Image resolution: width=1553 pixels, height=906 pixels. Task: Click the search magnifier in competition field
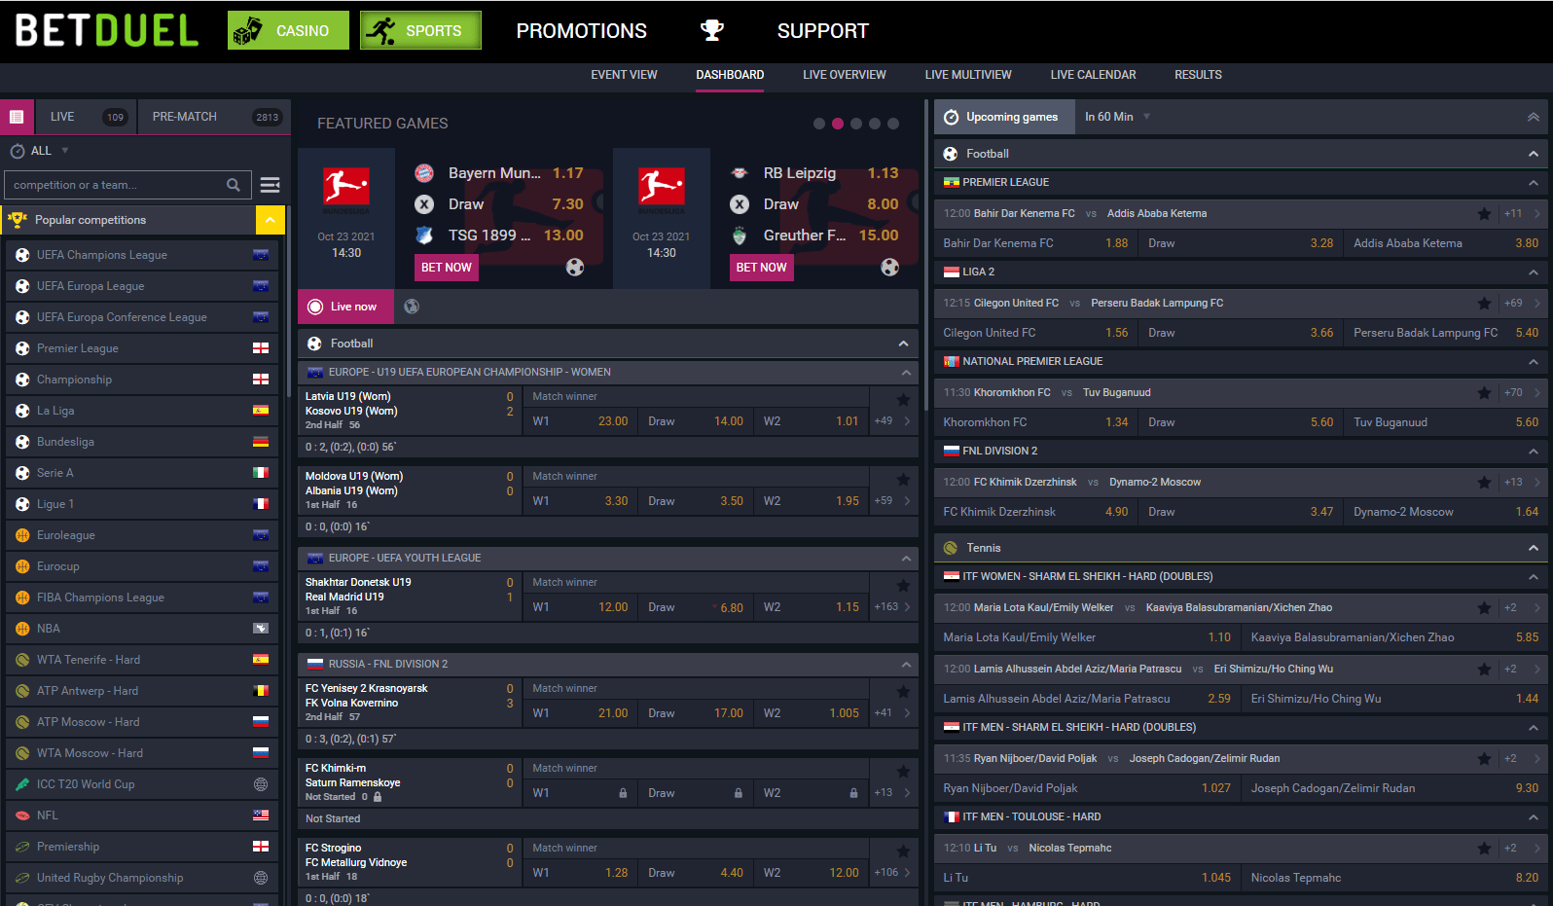click(234, 185)
